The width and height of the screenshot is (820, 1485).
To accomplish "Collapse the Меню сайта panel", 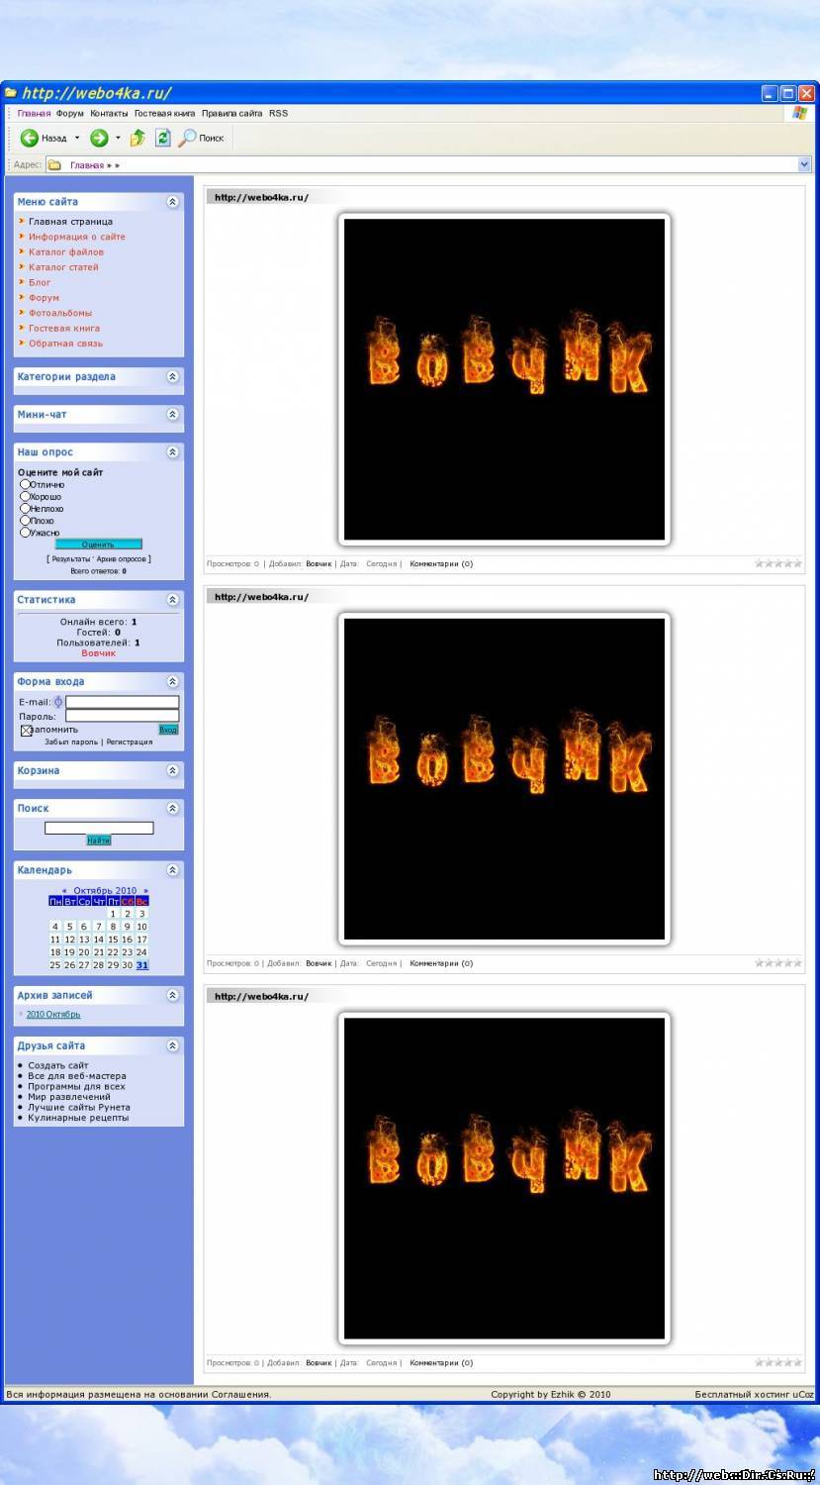I will pos(173,202).
